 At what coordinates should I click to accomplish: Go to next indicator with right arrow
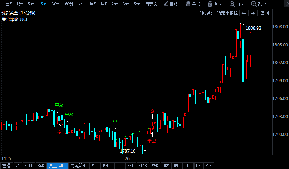(253, 13)
